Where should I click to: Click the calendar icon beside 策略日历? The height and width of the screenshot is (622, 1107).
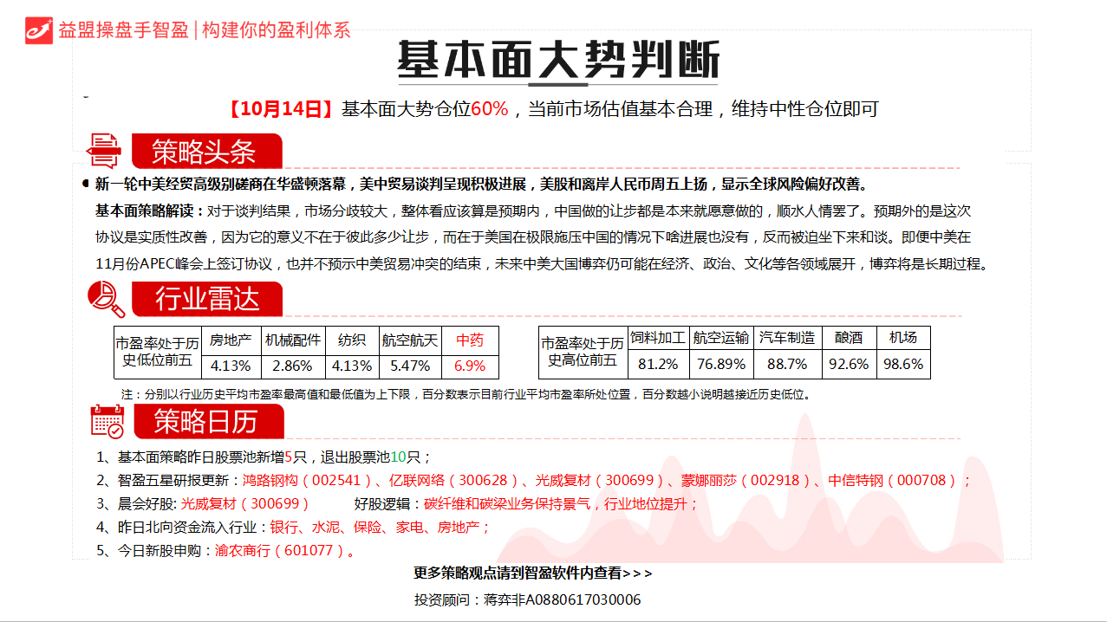click(107, 422)
